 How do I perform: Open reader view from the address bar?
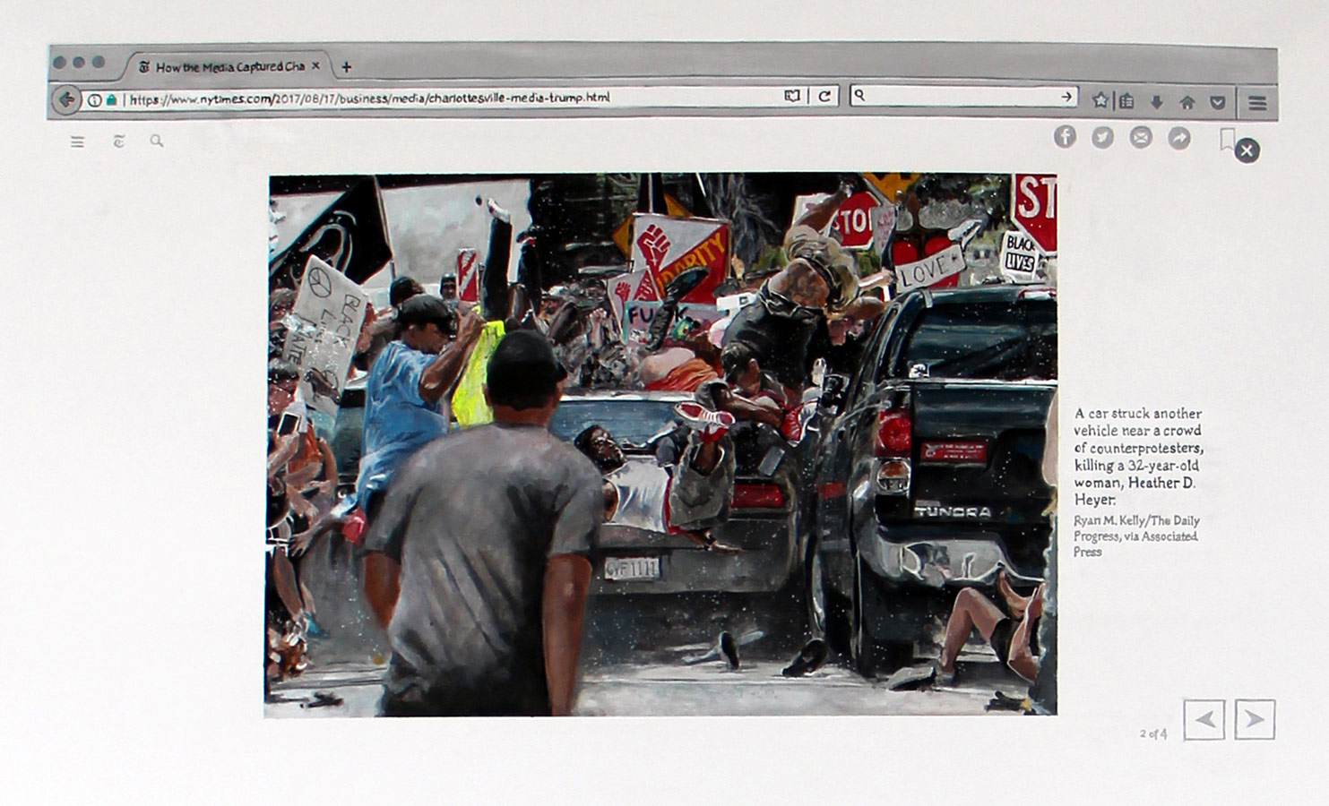coord(792,96)
